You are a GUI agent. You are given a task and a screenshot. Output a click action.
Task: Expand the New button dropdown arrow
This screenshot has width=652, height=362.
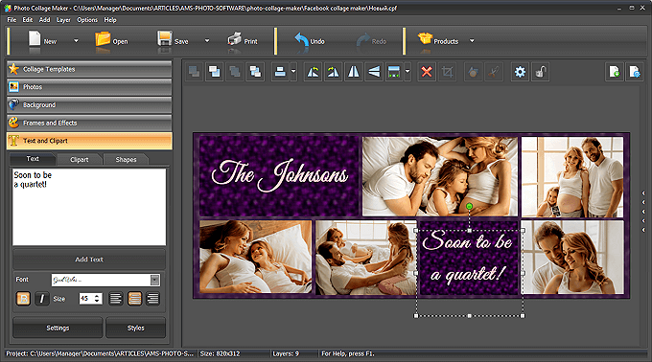click(x=76, y=40)
